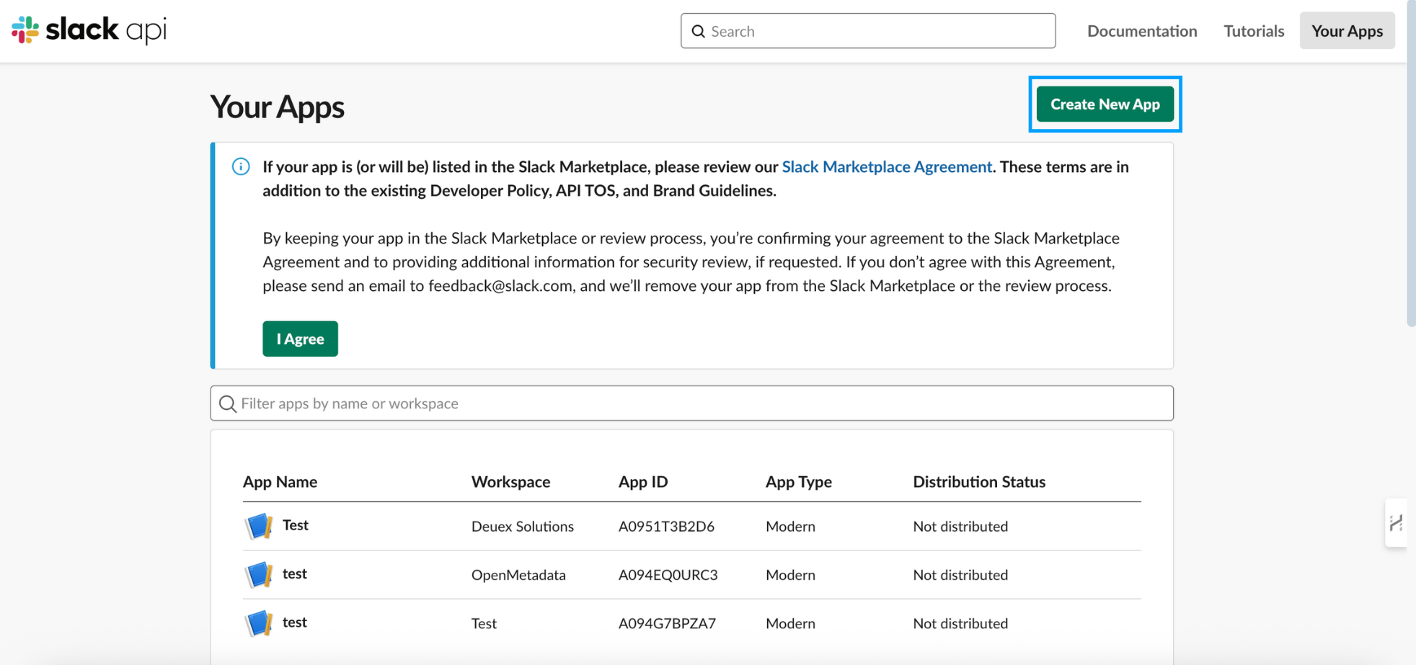Open the Documentation menu item
The height and width of the screenshot is (665, 1416).
[x=1141, y=31]
